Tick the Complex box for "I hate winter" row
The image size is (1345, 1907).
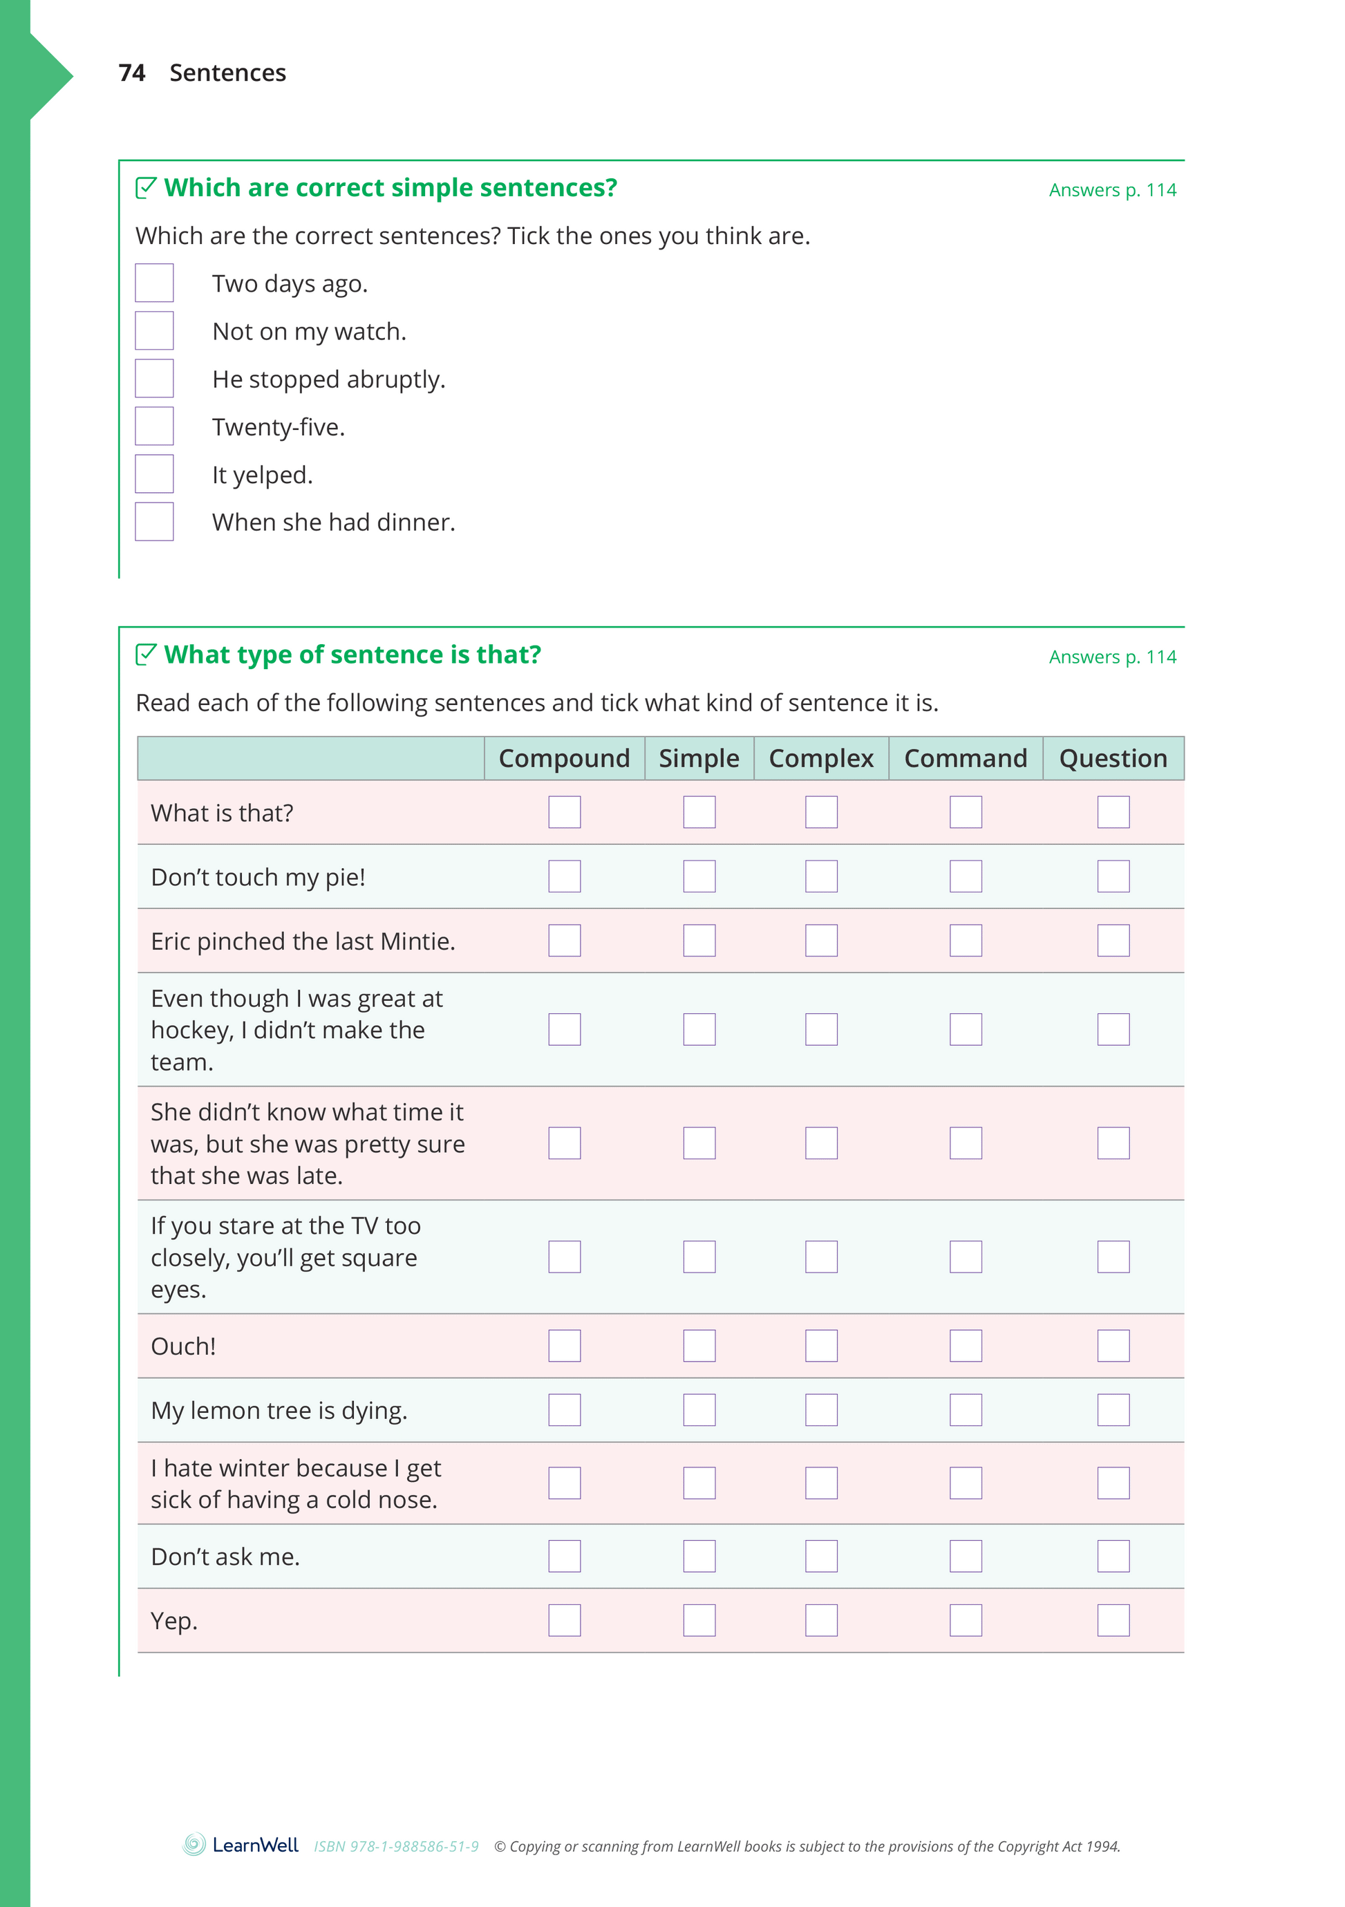click(821, 1483)
